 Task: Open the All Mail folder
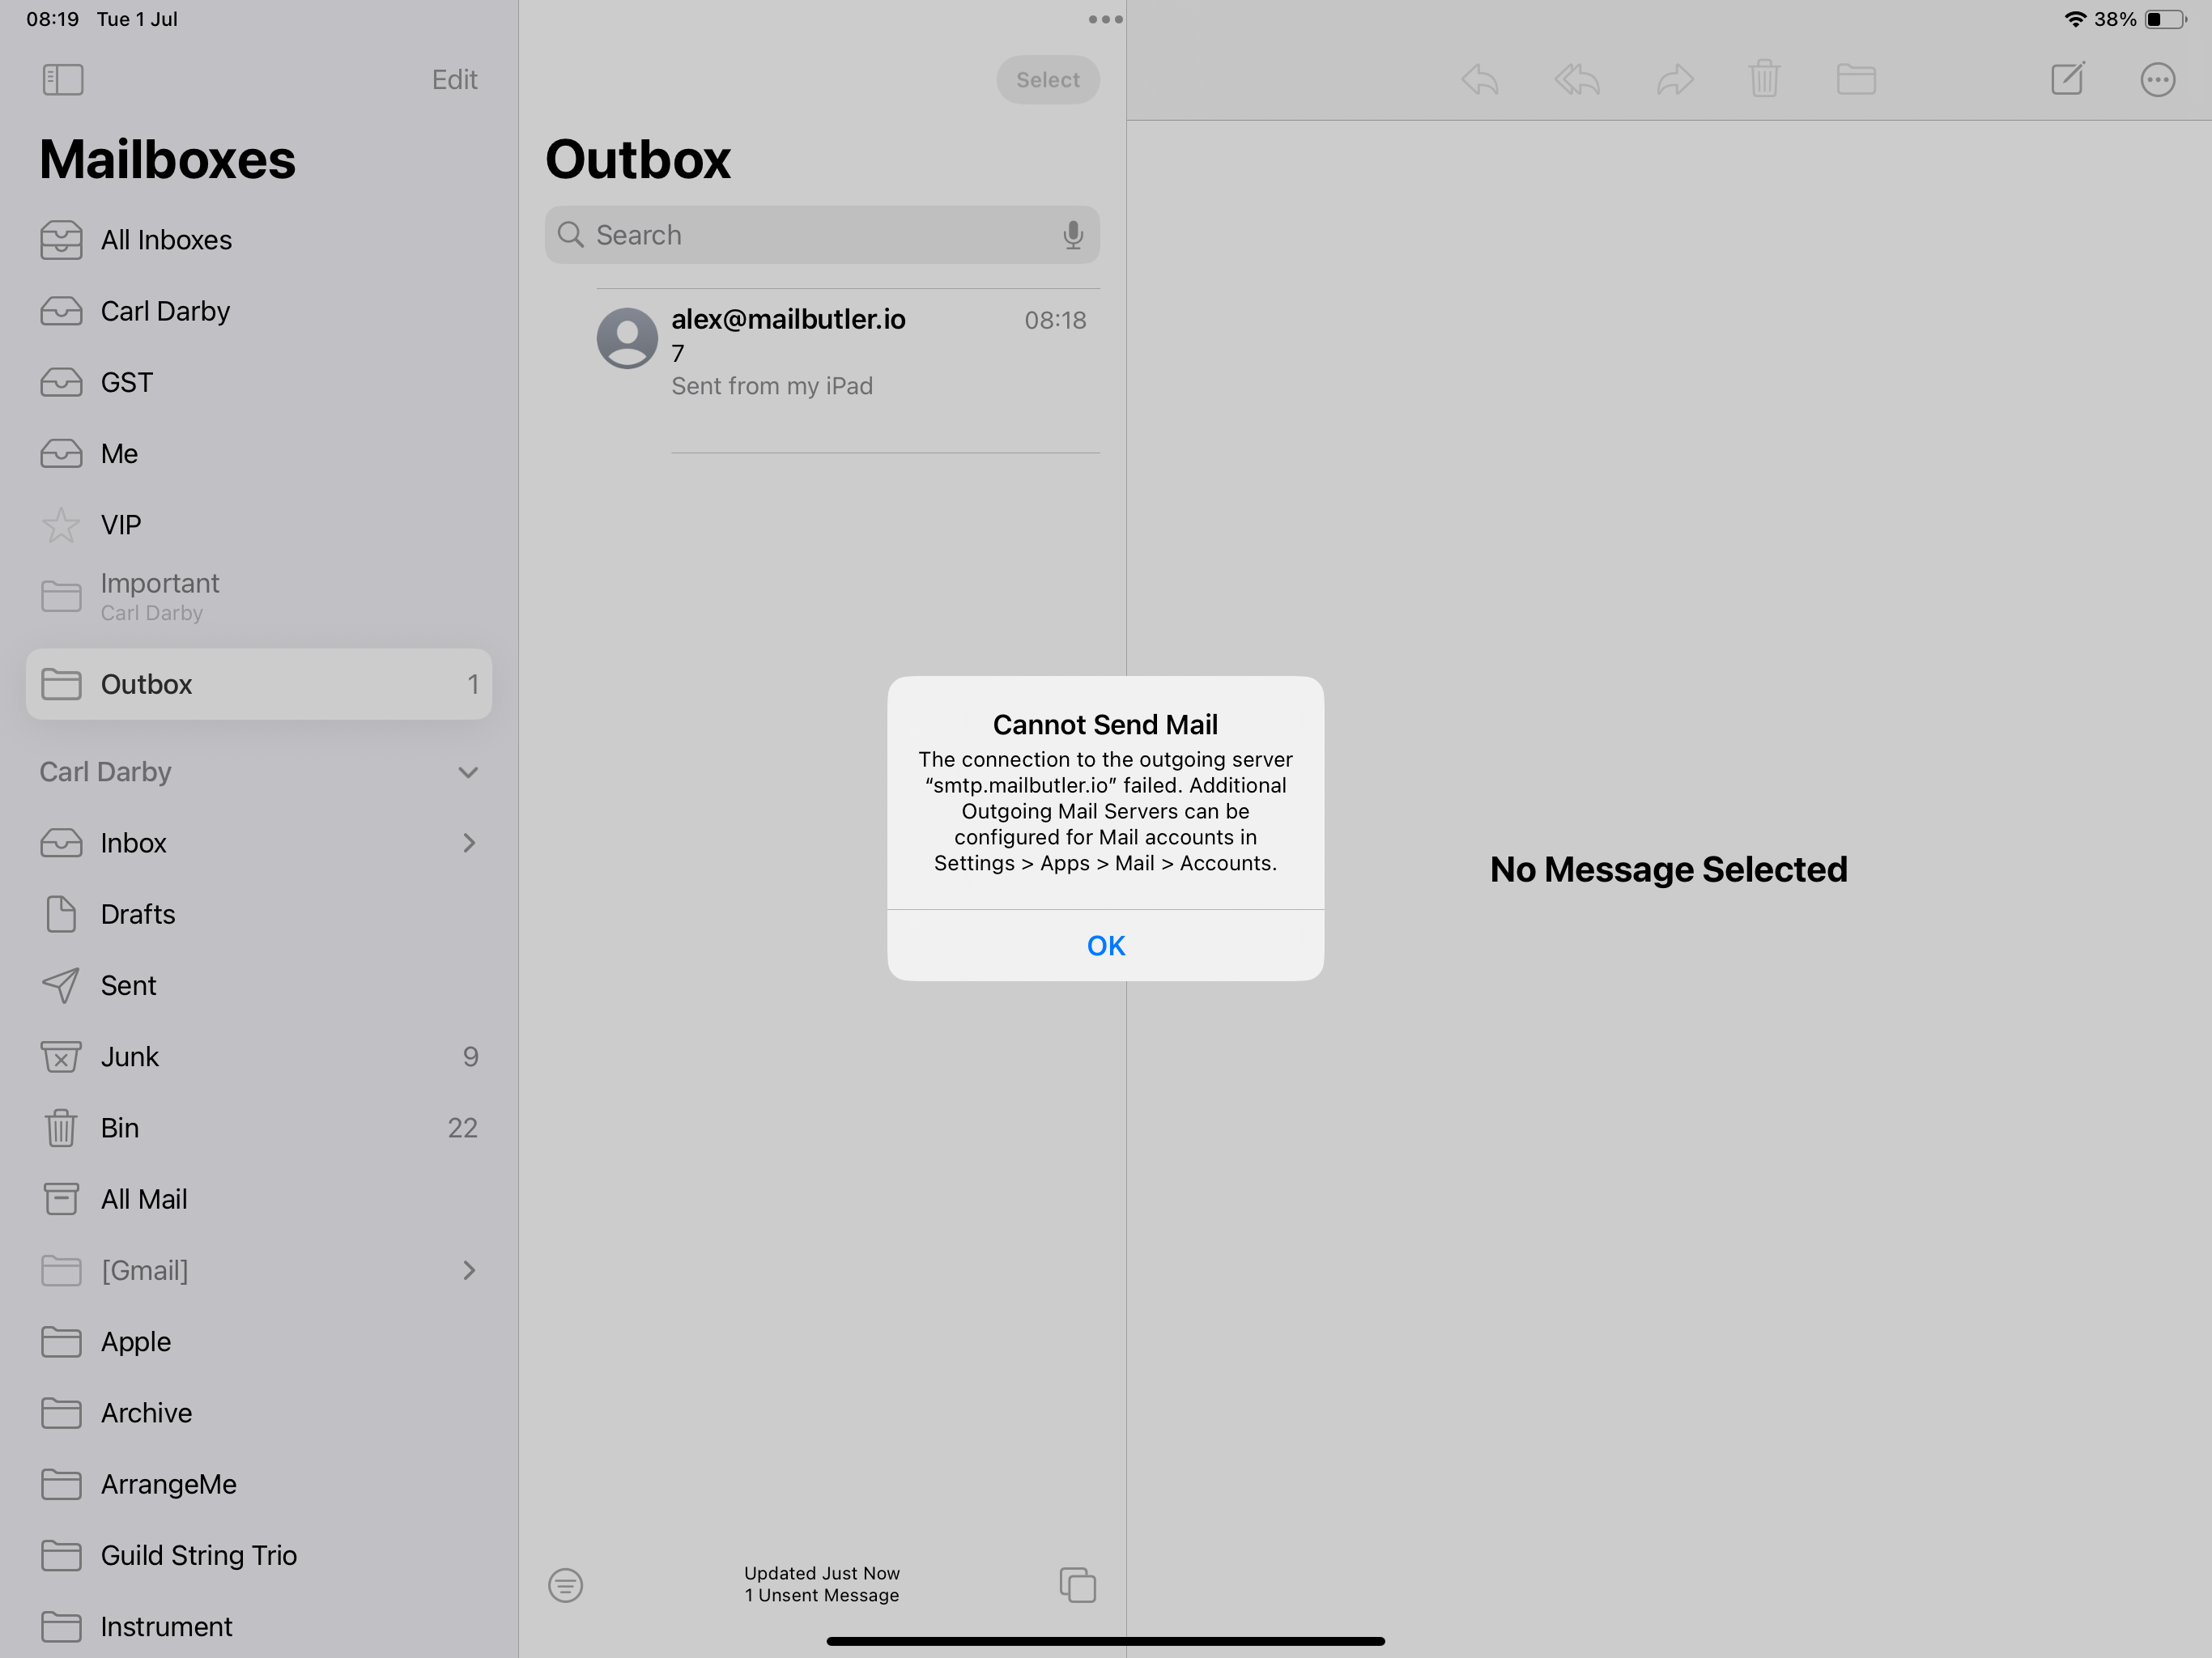259,1199
